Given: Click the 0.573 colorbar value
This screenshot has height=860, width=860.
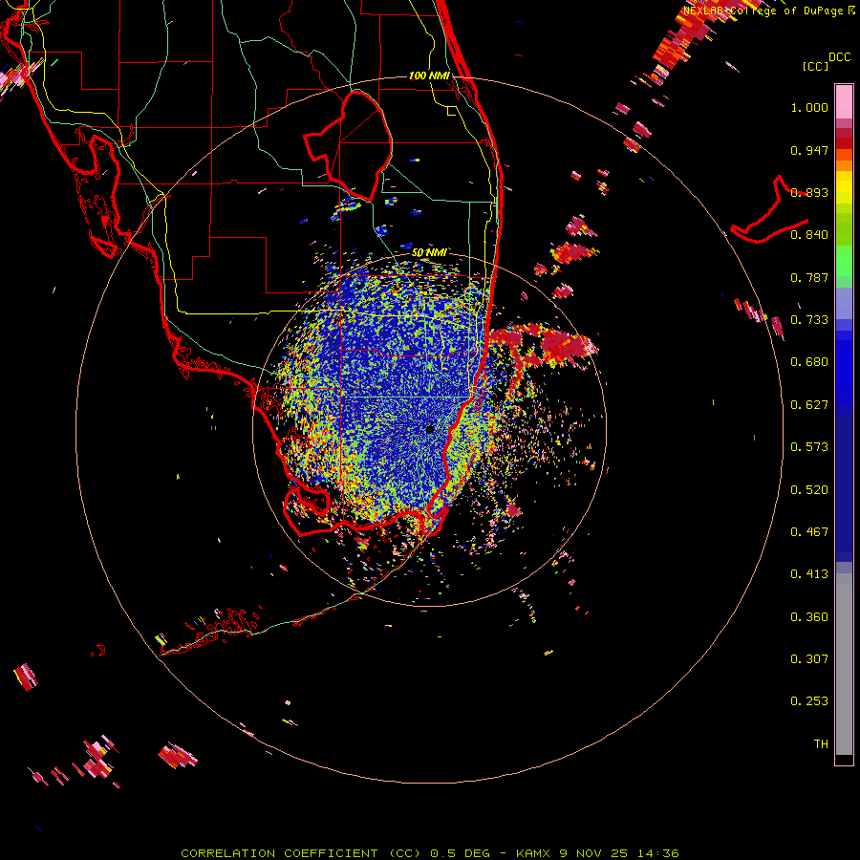Looking at the screenshot, I should [809, 447].
